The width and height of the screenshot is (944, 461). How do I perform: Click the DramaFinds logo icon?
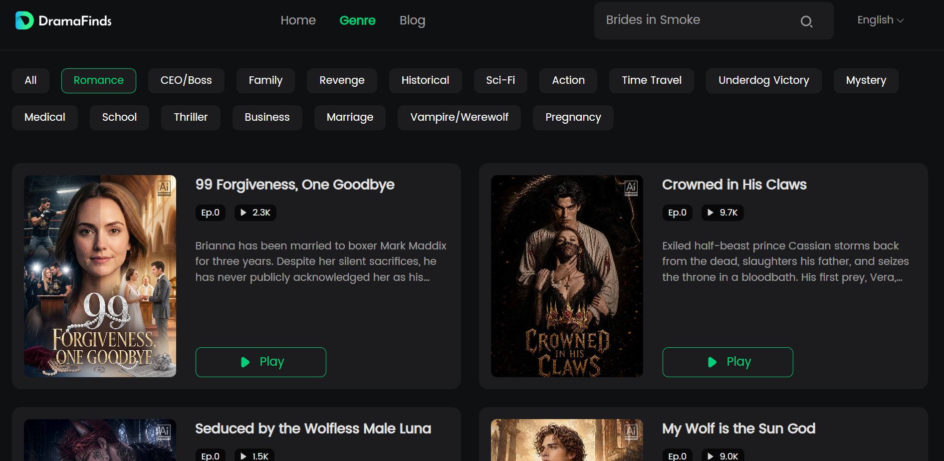click(24, 20)
